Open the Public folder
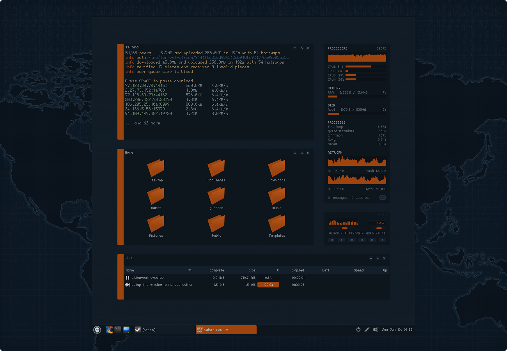Image resolution: width=507 pixels, height=351 pixels. pyautogui.click(x=216, y=226)
